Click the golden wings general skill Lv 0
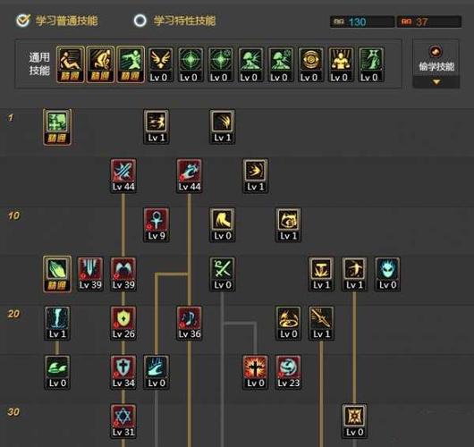The width and height of the screenshot is (474, 447). pos(160,64)
